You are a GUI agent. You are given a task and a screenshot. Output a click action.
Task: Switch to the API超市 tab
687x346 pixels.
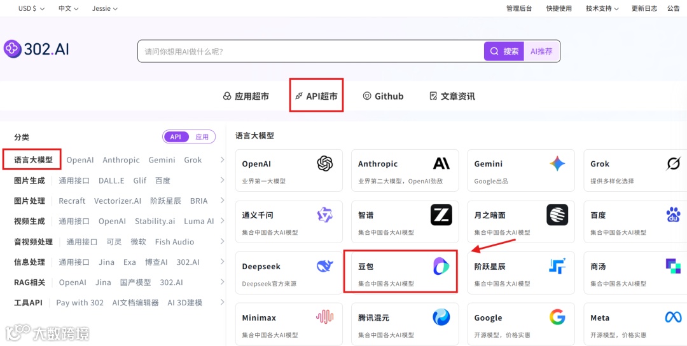pyautogui.click(x=316, y=96)
